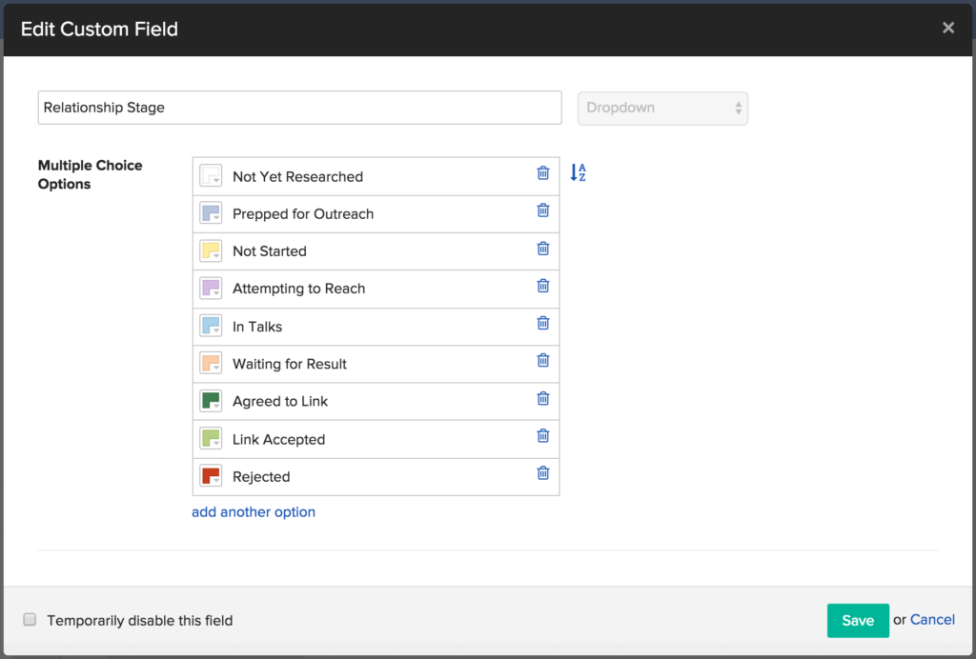Click trash icon for Not Started
Screen dimensions: 976x659
click(543, 249)
